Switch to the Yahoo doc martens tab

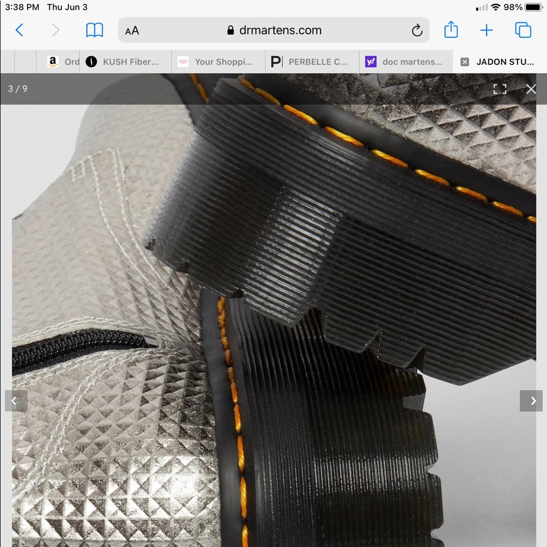[x=405, y=62]
